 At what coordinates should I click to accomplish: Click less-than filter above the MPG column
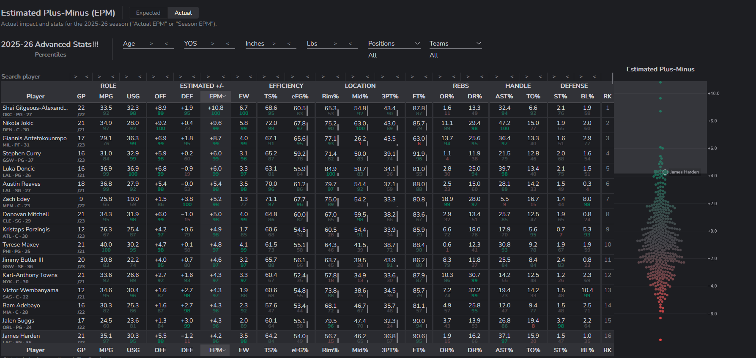(x=113, y=76)
